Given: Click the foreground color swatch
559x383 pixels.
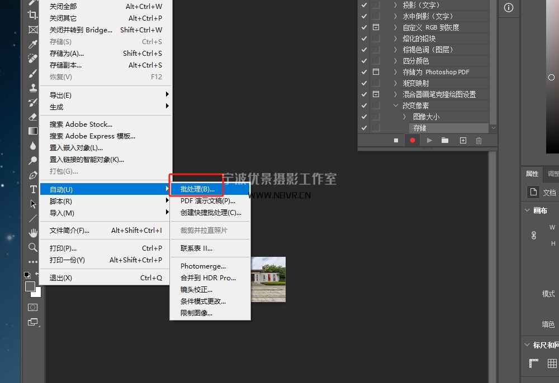Looking at the screenshot, I should pyautogui.click(x=30, y=286).
